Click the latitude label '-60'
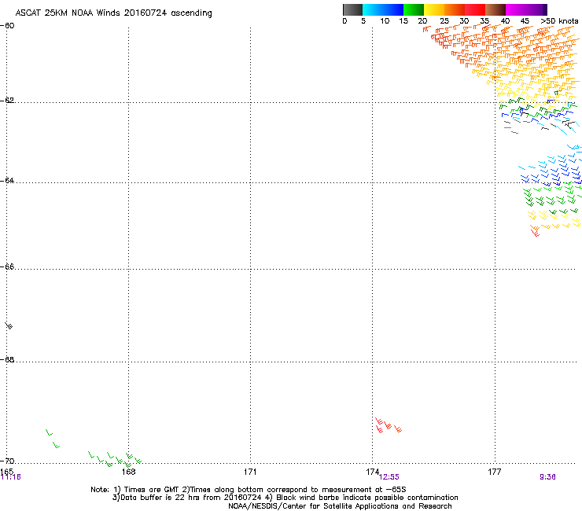This screenshot has height=511, width=582. point(7,26)
